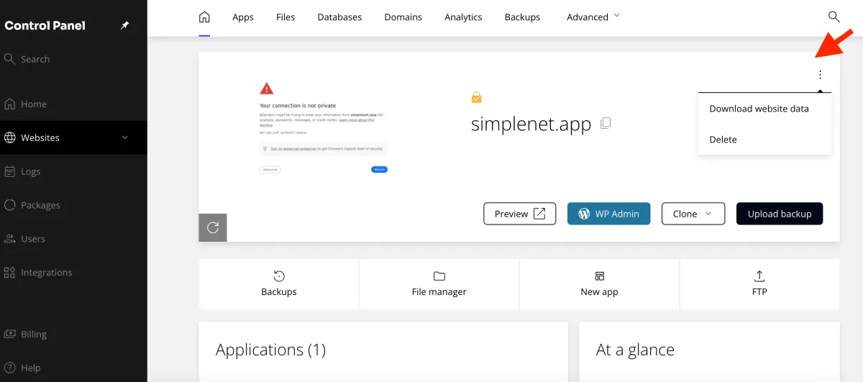Open the three-dot website options menu

point(820,75)
